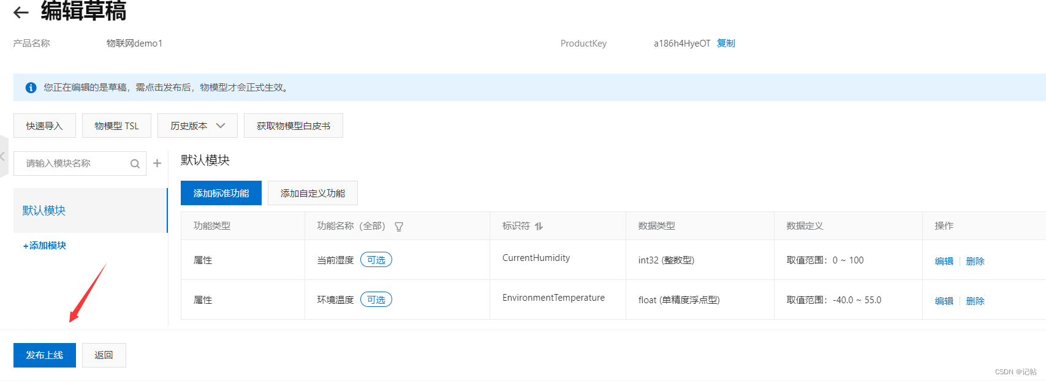Viewport: 1046px width, 381px height.
Task: Expand the 历史版本 dropdown
Action: click(x=197, y=126)
